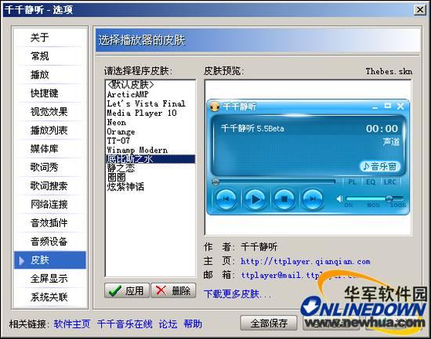
Task: Open the 歌词秀 settings page
Action: (x=49, y=168)
